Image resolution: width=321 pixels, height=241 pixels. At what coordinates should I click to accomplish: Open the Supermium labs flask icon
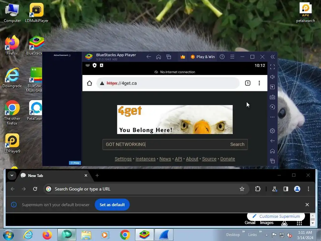point(274,189)
